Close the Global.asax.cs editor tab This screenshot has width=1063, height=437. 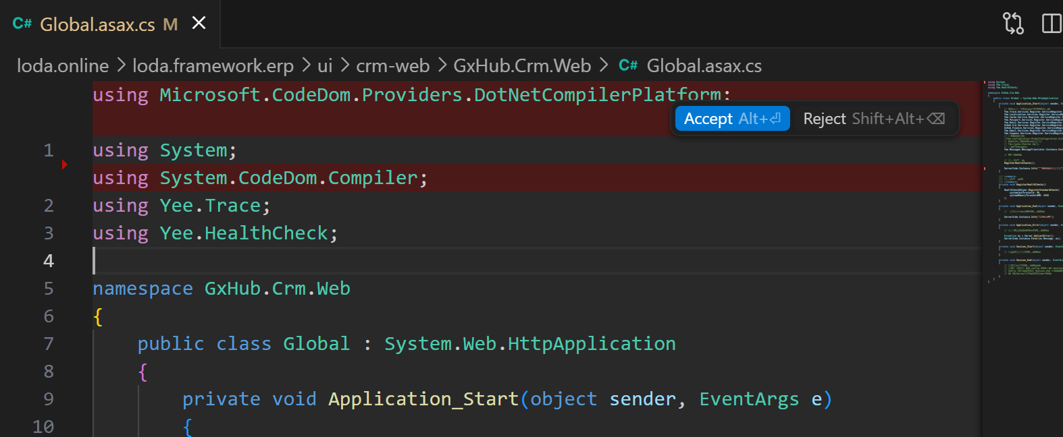(199, 24)
